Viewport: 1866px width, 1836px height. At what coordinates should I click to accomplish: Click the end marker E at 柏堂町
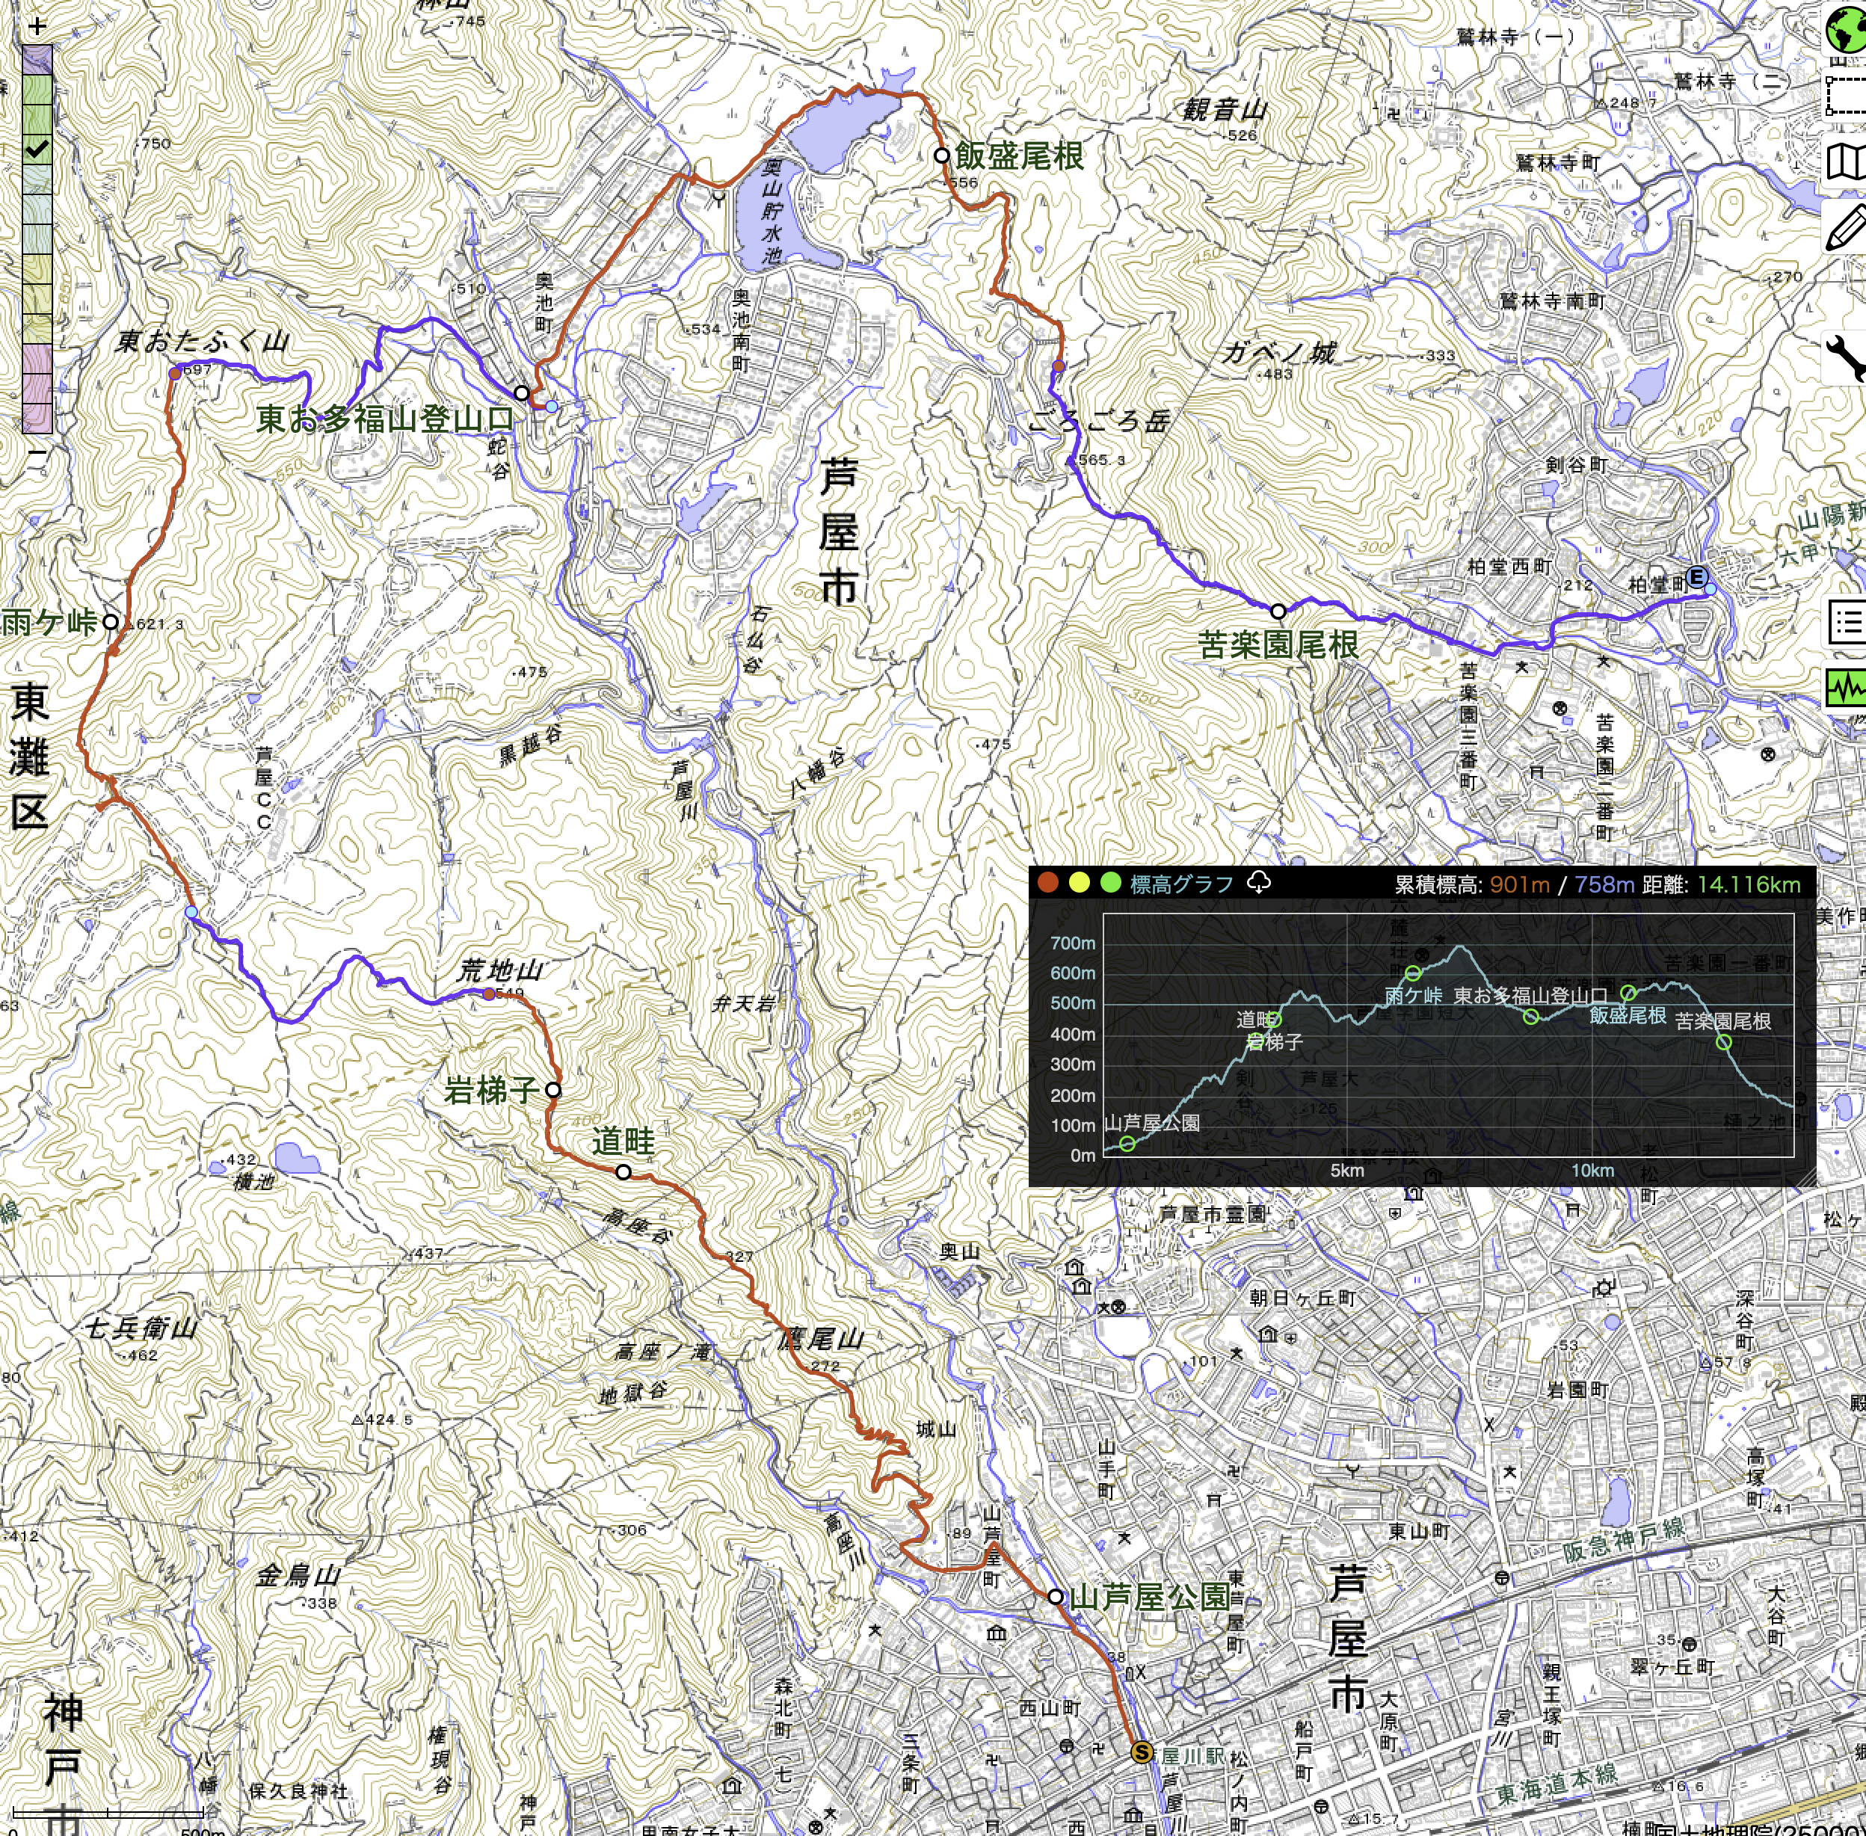(1697, 578)
